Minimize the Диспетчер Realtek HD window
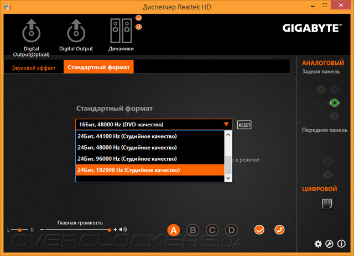The width and height of the screenshot is (354, 256). 313,6
